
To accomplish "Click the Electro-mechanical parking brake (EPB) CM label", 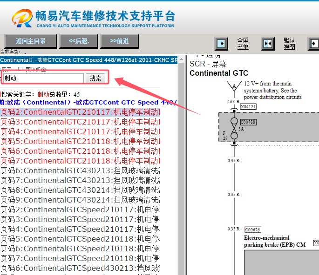I will click(275, 241).
